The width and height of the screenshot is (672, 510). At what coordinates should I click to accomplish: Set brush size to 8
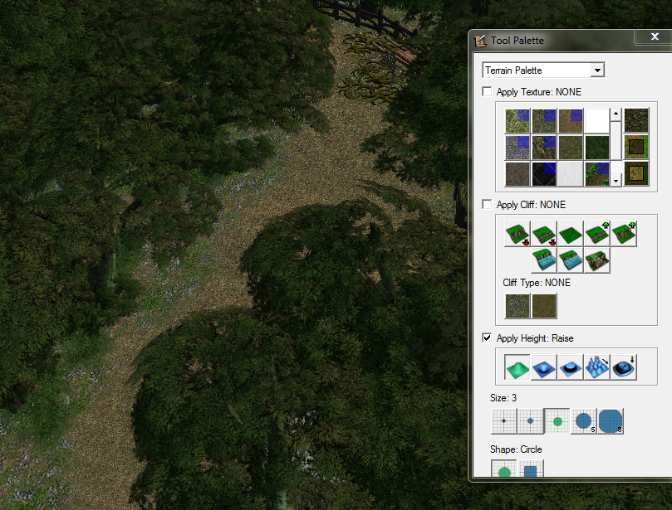tap(611, 421)
